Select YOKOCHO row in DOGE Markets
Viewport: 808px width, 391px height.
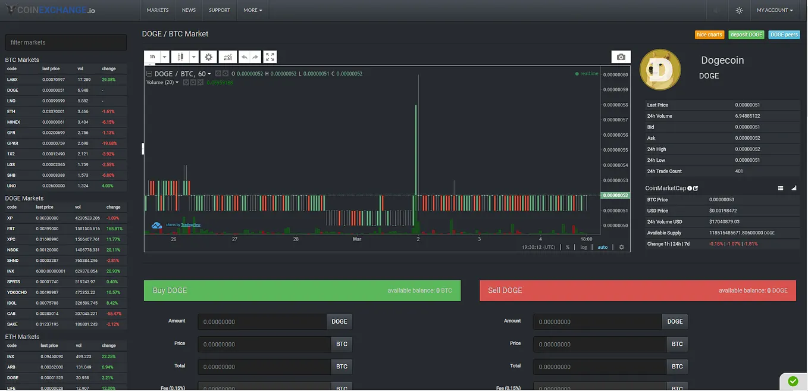[x=65, y=292]
